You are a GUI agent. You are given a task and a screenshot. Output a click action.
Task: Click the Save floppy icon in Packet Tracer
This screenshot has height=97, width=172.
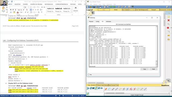[94, 7]
